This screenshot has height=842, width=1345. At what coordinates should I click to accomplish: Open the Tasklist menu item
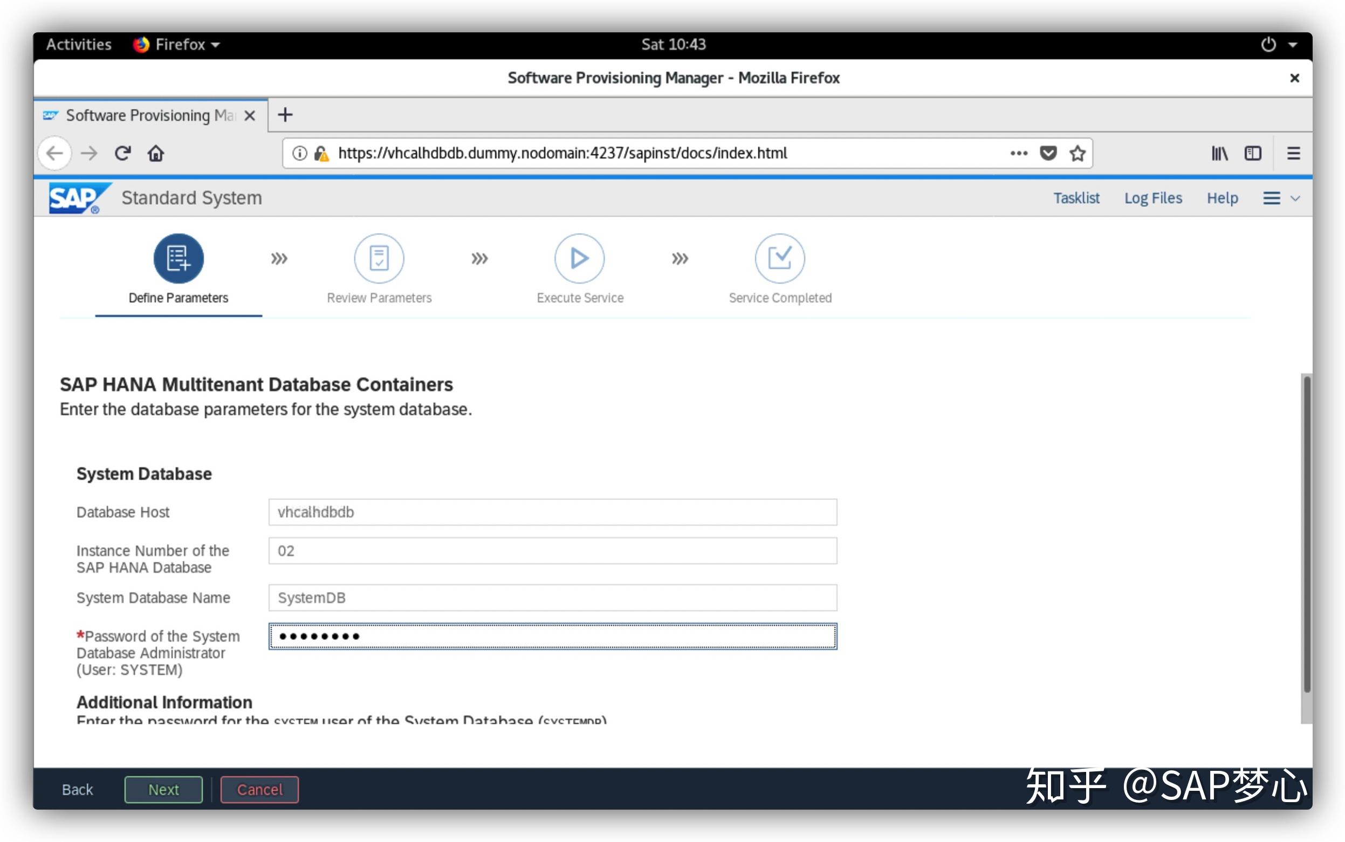click(x=1077, y=198)
